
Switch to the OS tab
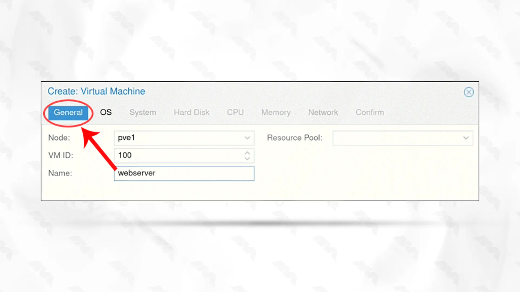coord(106,112)
